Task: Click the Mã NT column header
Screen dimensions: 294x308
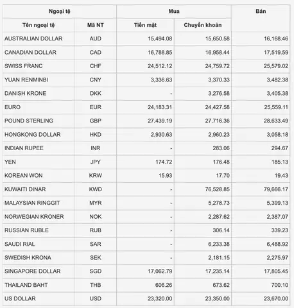Action: (96, 25)
